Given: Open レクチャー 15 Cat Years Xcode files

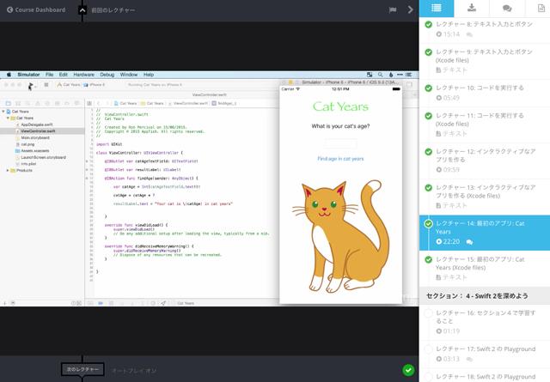Looking at the screenshot, I should [480, 264].
